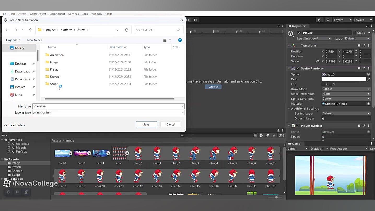Open the GameObject menu
The width and height of the screenshot is (375, 211).
(38, 14)
